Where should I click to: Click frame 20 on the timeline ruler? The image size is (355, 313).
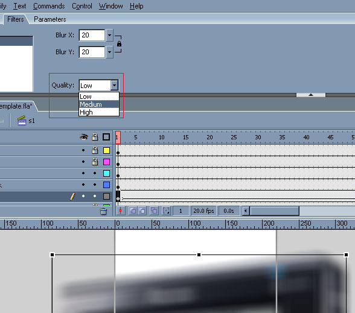click(x=209, y=138)
